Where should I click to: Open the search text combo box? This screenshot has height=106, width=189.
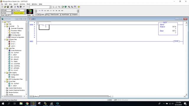(40, 7)
